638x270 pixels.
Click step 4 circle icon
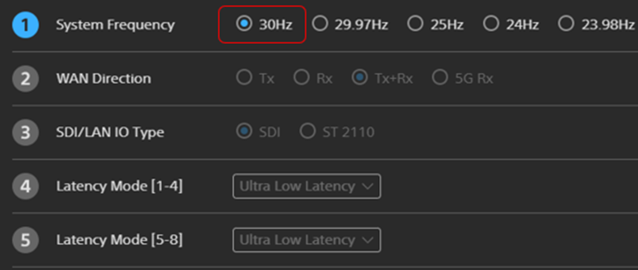point(25,186)
